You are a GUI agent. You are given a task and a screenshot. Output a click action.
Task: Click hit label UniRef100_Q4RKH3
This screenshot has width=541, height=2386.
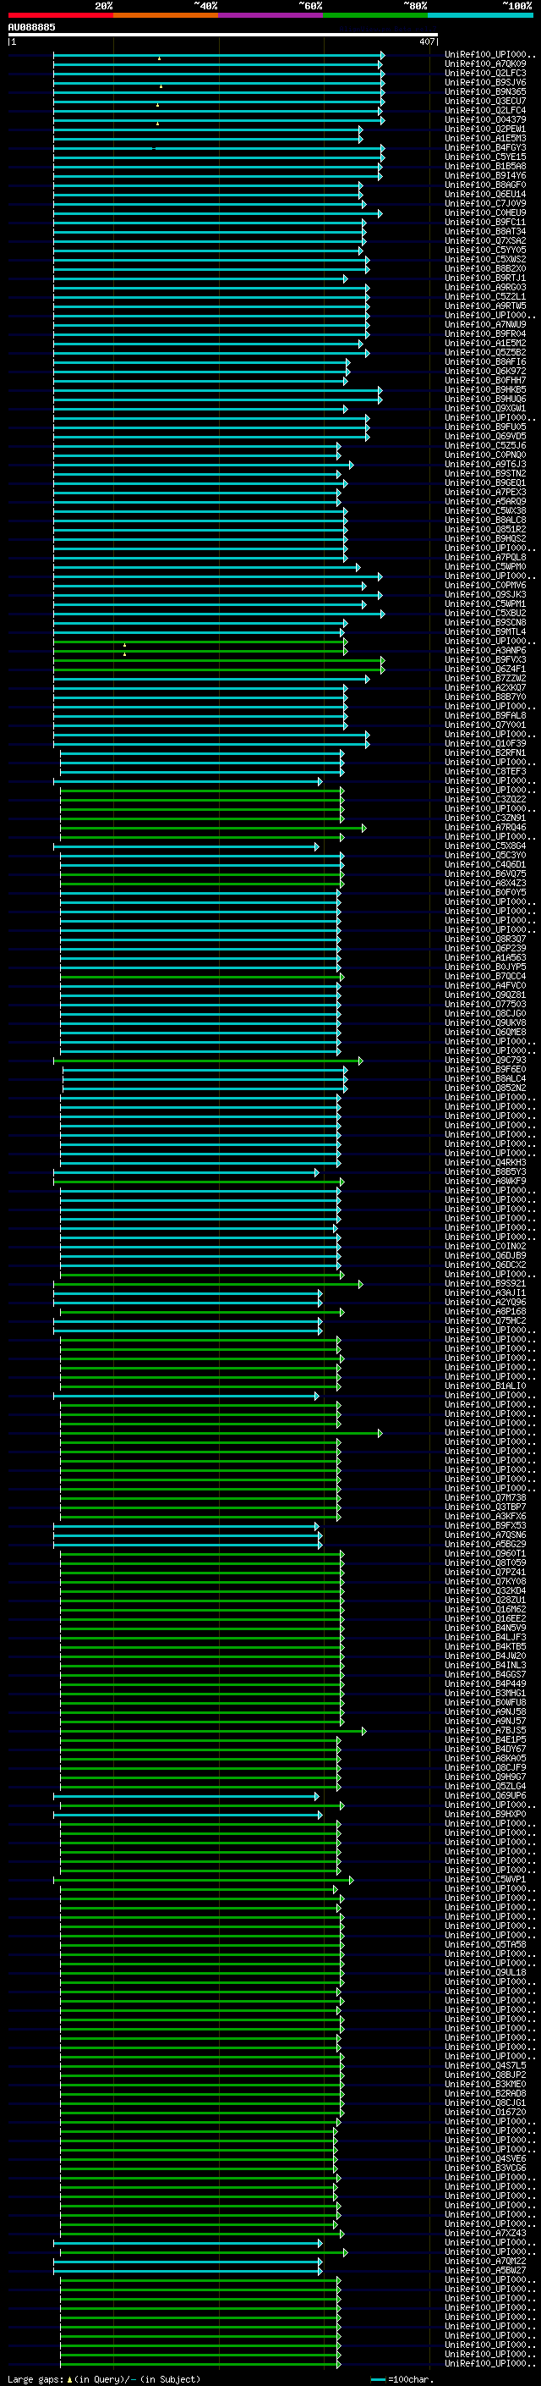tap(485, 1162)
